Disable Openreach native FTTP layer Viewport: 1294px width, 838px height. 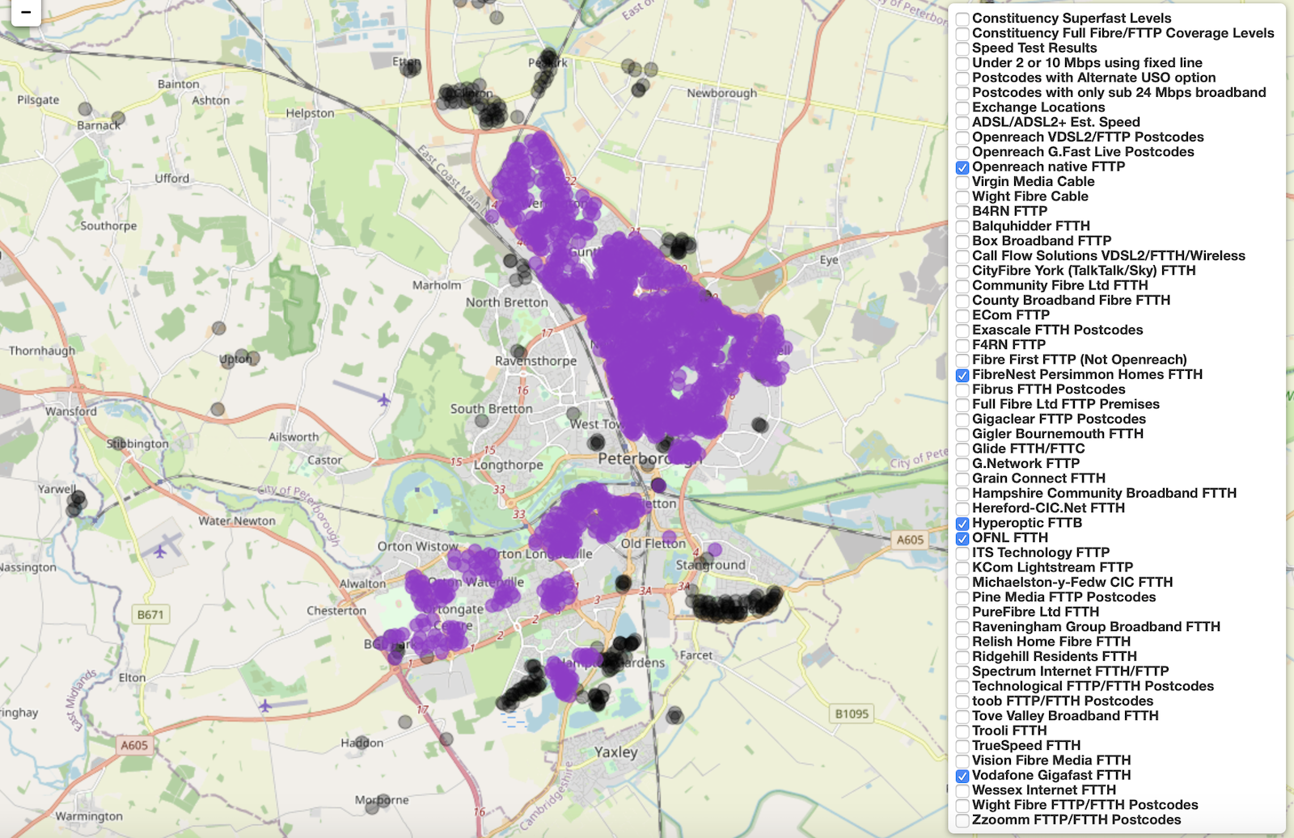pyautogui.click(x=962, y=166)
